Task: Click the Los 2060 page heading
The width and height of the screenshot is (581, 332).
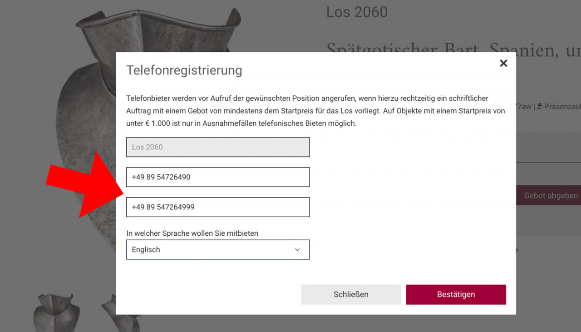Action: 357,12
